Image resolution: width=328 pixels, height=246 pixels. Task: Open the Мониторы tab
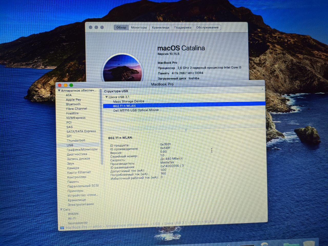coord(139,27)
